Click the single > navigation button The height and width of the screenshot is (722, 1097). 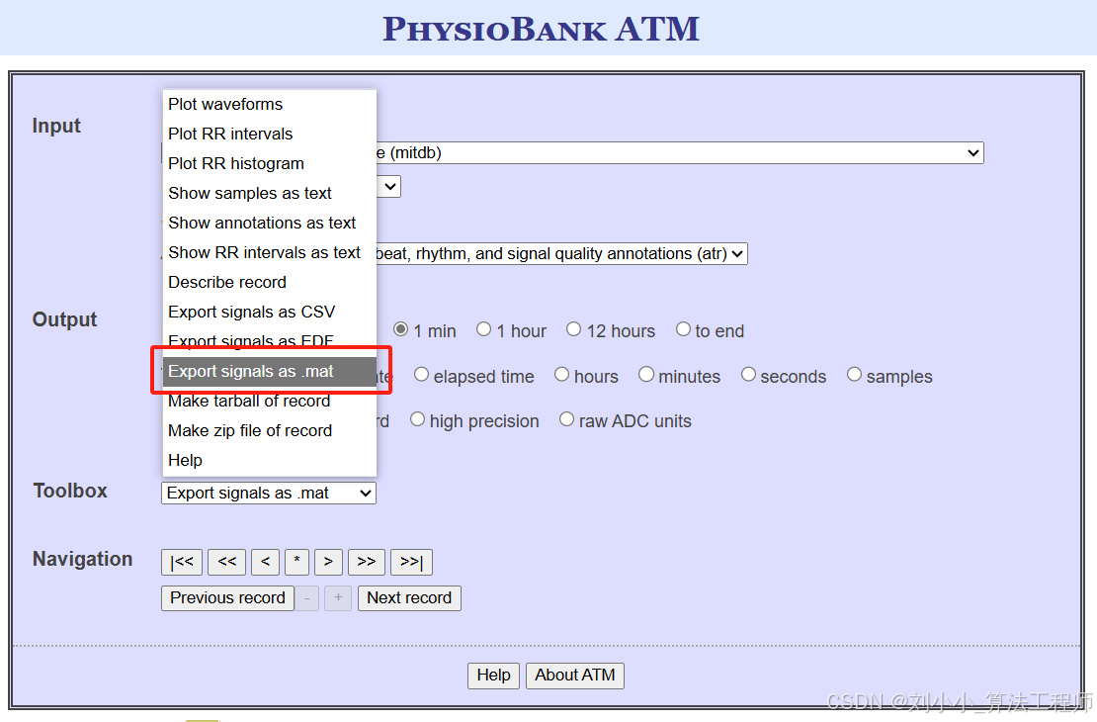(328, 562)
